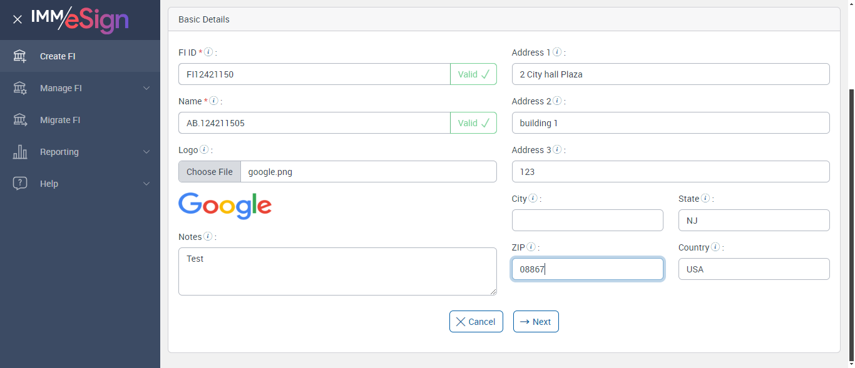Click the Google logo preview thumbnail
Screen dimensions: 855x368
[x=225, y=206]
